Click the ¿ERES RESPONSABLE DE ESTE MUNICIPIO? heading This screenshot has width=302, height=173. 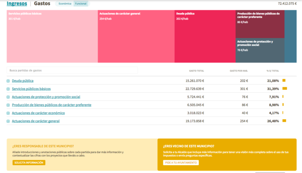(43, 146)
